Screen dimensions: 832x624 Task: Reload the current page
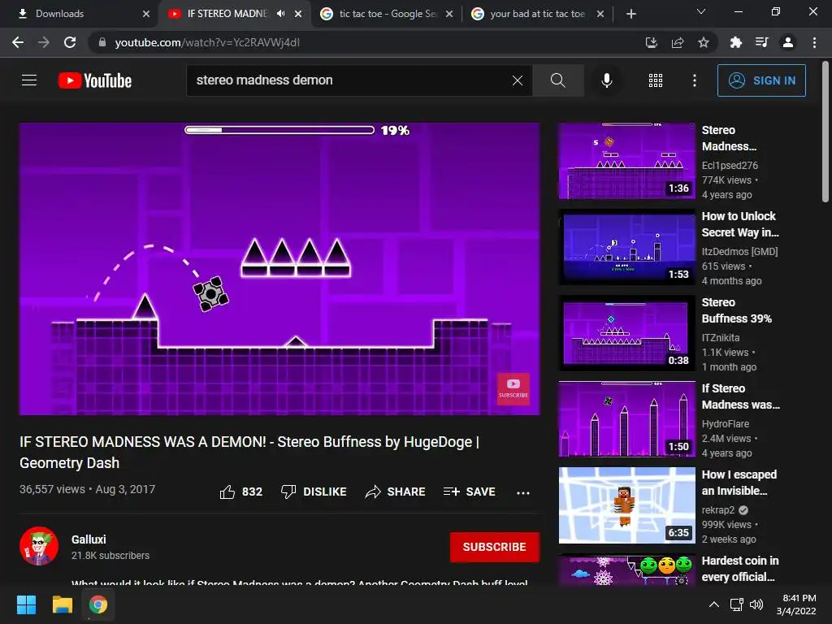[x=70, y=42]
